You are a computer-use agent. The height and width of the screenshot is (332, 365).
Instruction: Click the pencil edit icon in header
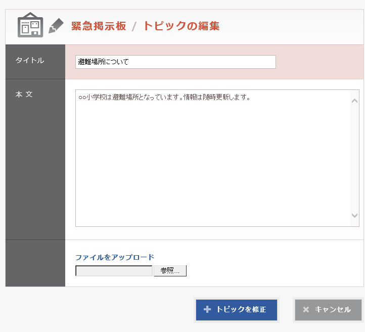click(56, 26)
